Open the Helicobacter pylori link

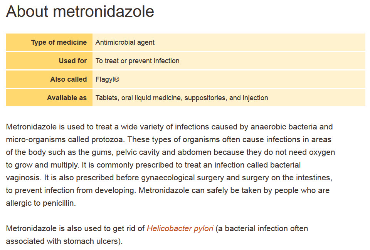(x=180, y=228)
